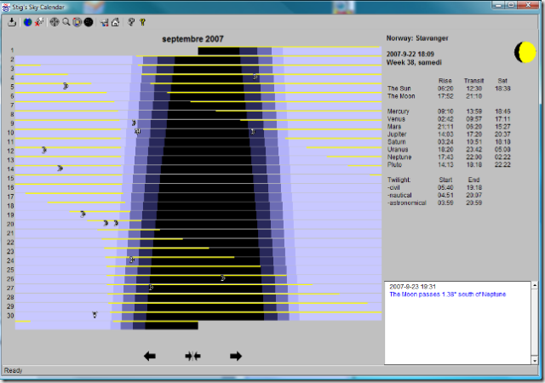The width and height of the screenshot is (545, 383).
Task: Click the magnifying glass search icon
Action: pyautogui.click(x=66, y=22)
